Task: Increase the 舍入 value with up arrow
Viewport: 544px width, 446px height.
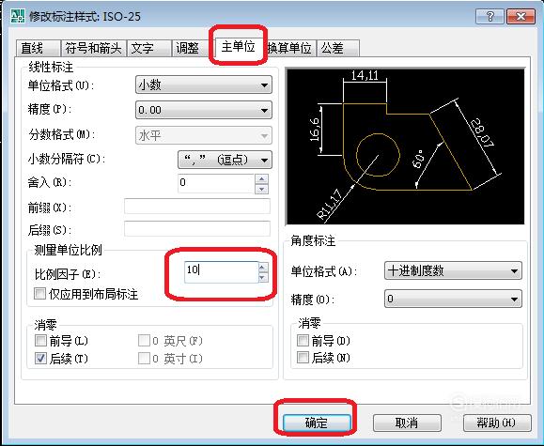Action: (261, 179)
